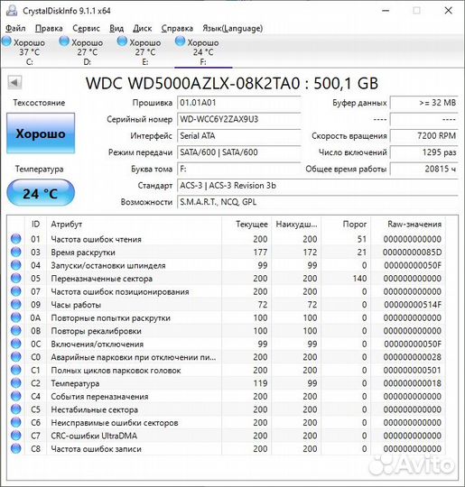The image size is (465, 487).
Task: Select the Повторные попытки раскрутки text
Action: pos(111,318)
